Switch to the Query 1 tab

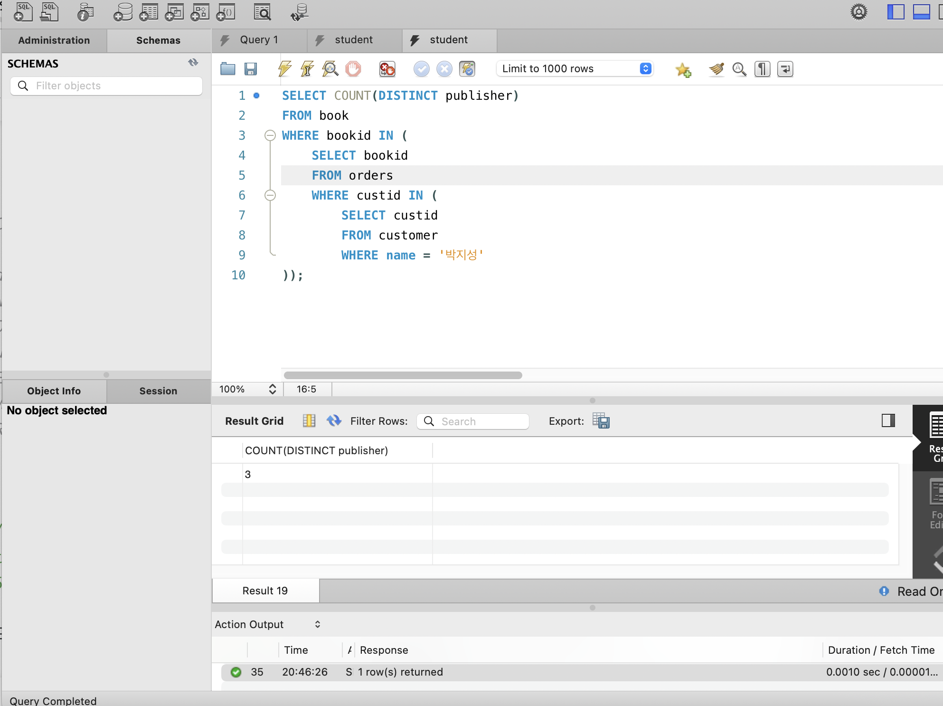tap(259, 40)
